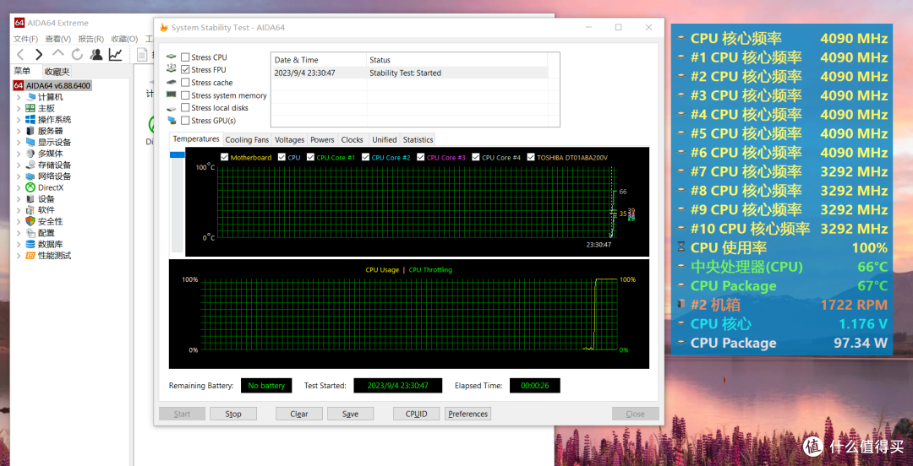Select the 计算机 computer icon in tree
This screenshot has height=466, width=913.
point(30,97)
